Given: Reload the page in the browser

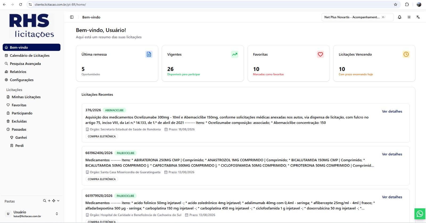Looking at the screenshot, I should [21, 5].
